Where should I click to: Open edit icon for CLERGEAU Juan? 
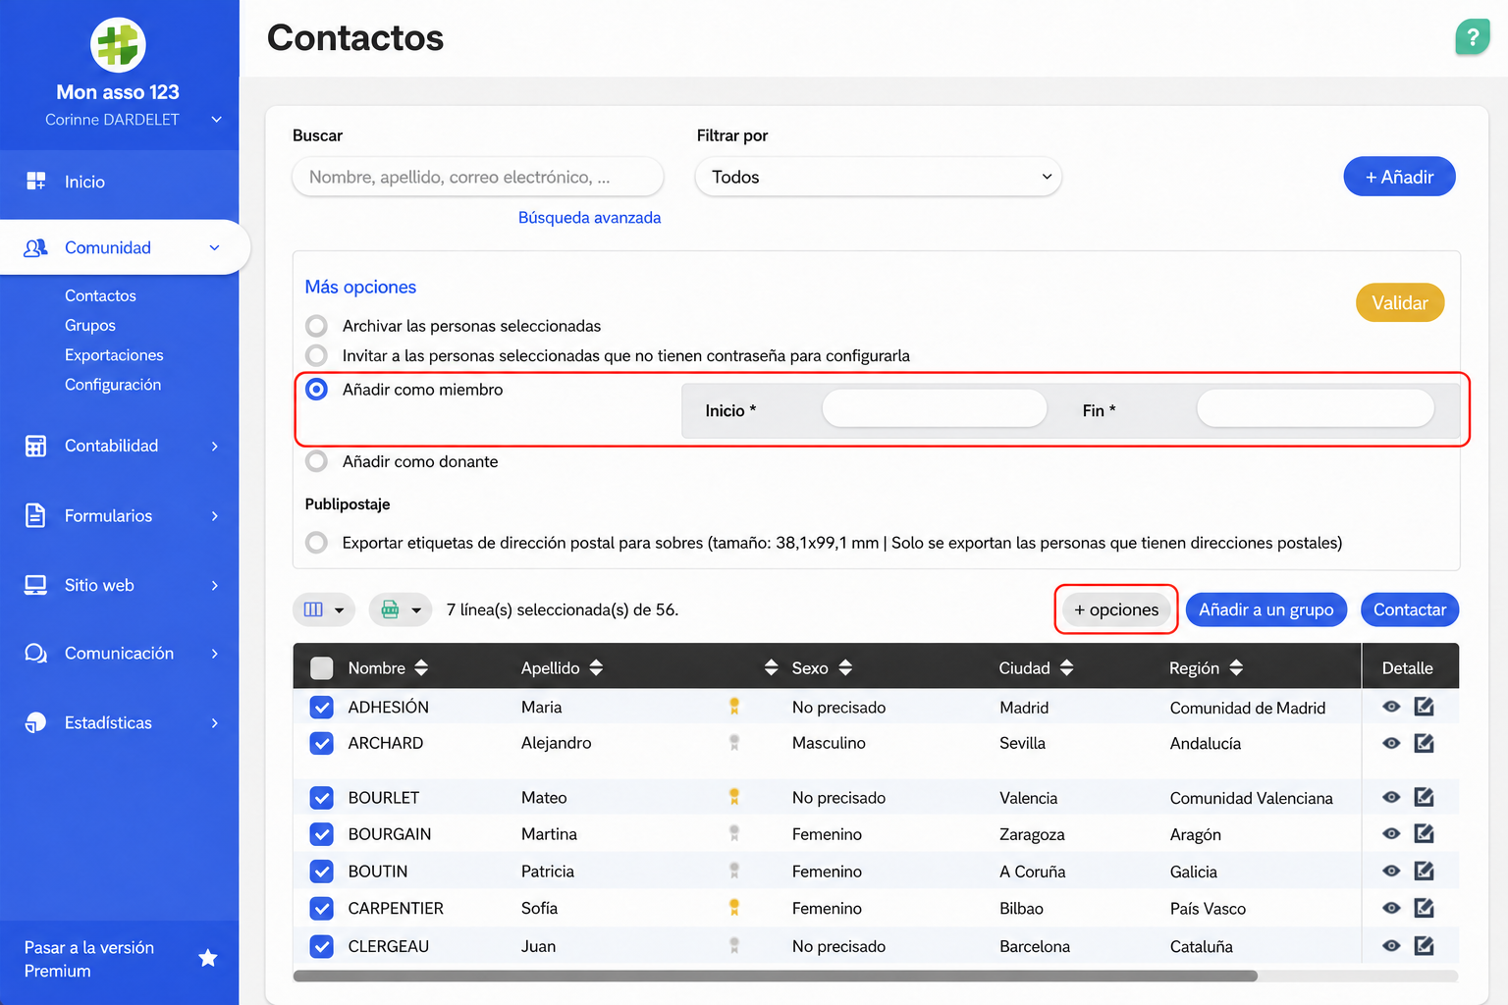coord(1424,946)
